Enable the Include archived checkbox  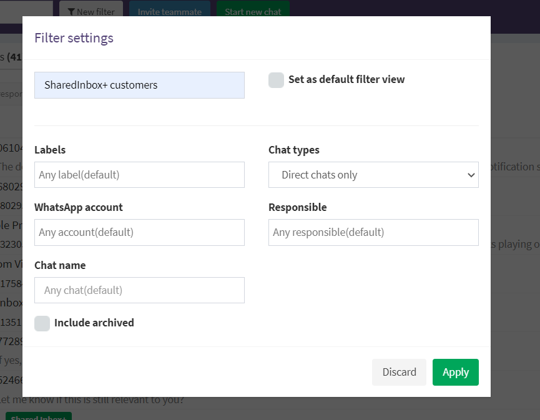click(x=42, y=323)
